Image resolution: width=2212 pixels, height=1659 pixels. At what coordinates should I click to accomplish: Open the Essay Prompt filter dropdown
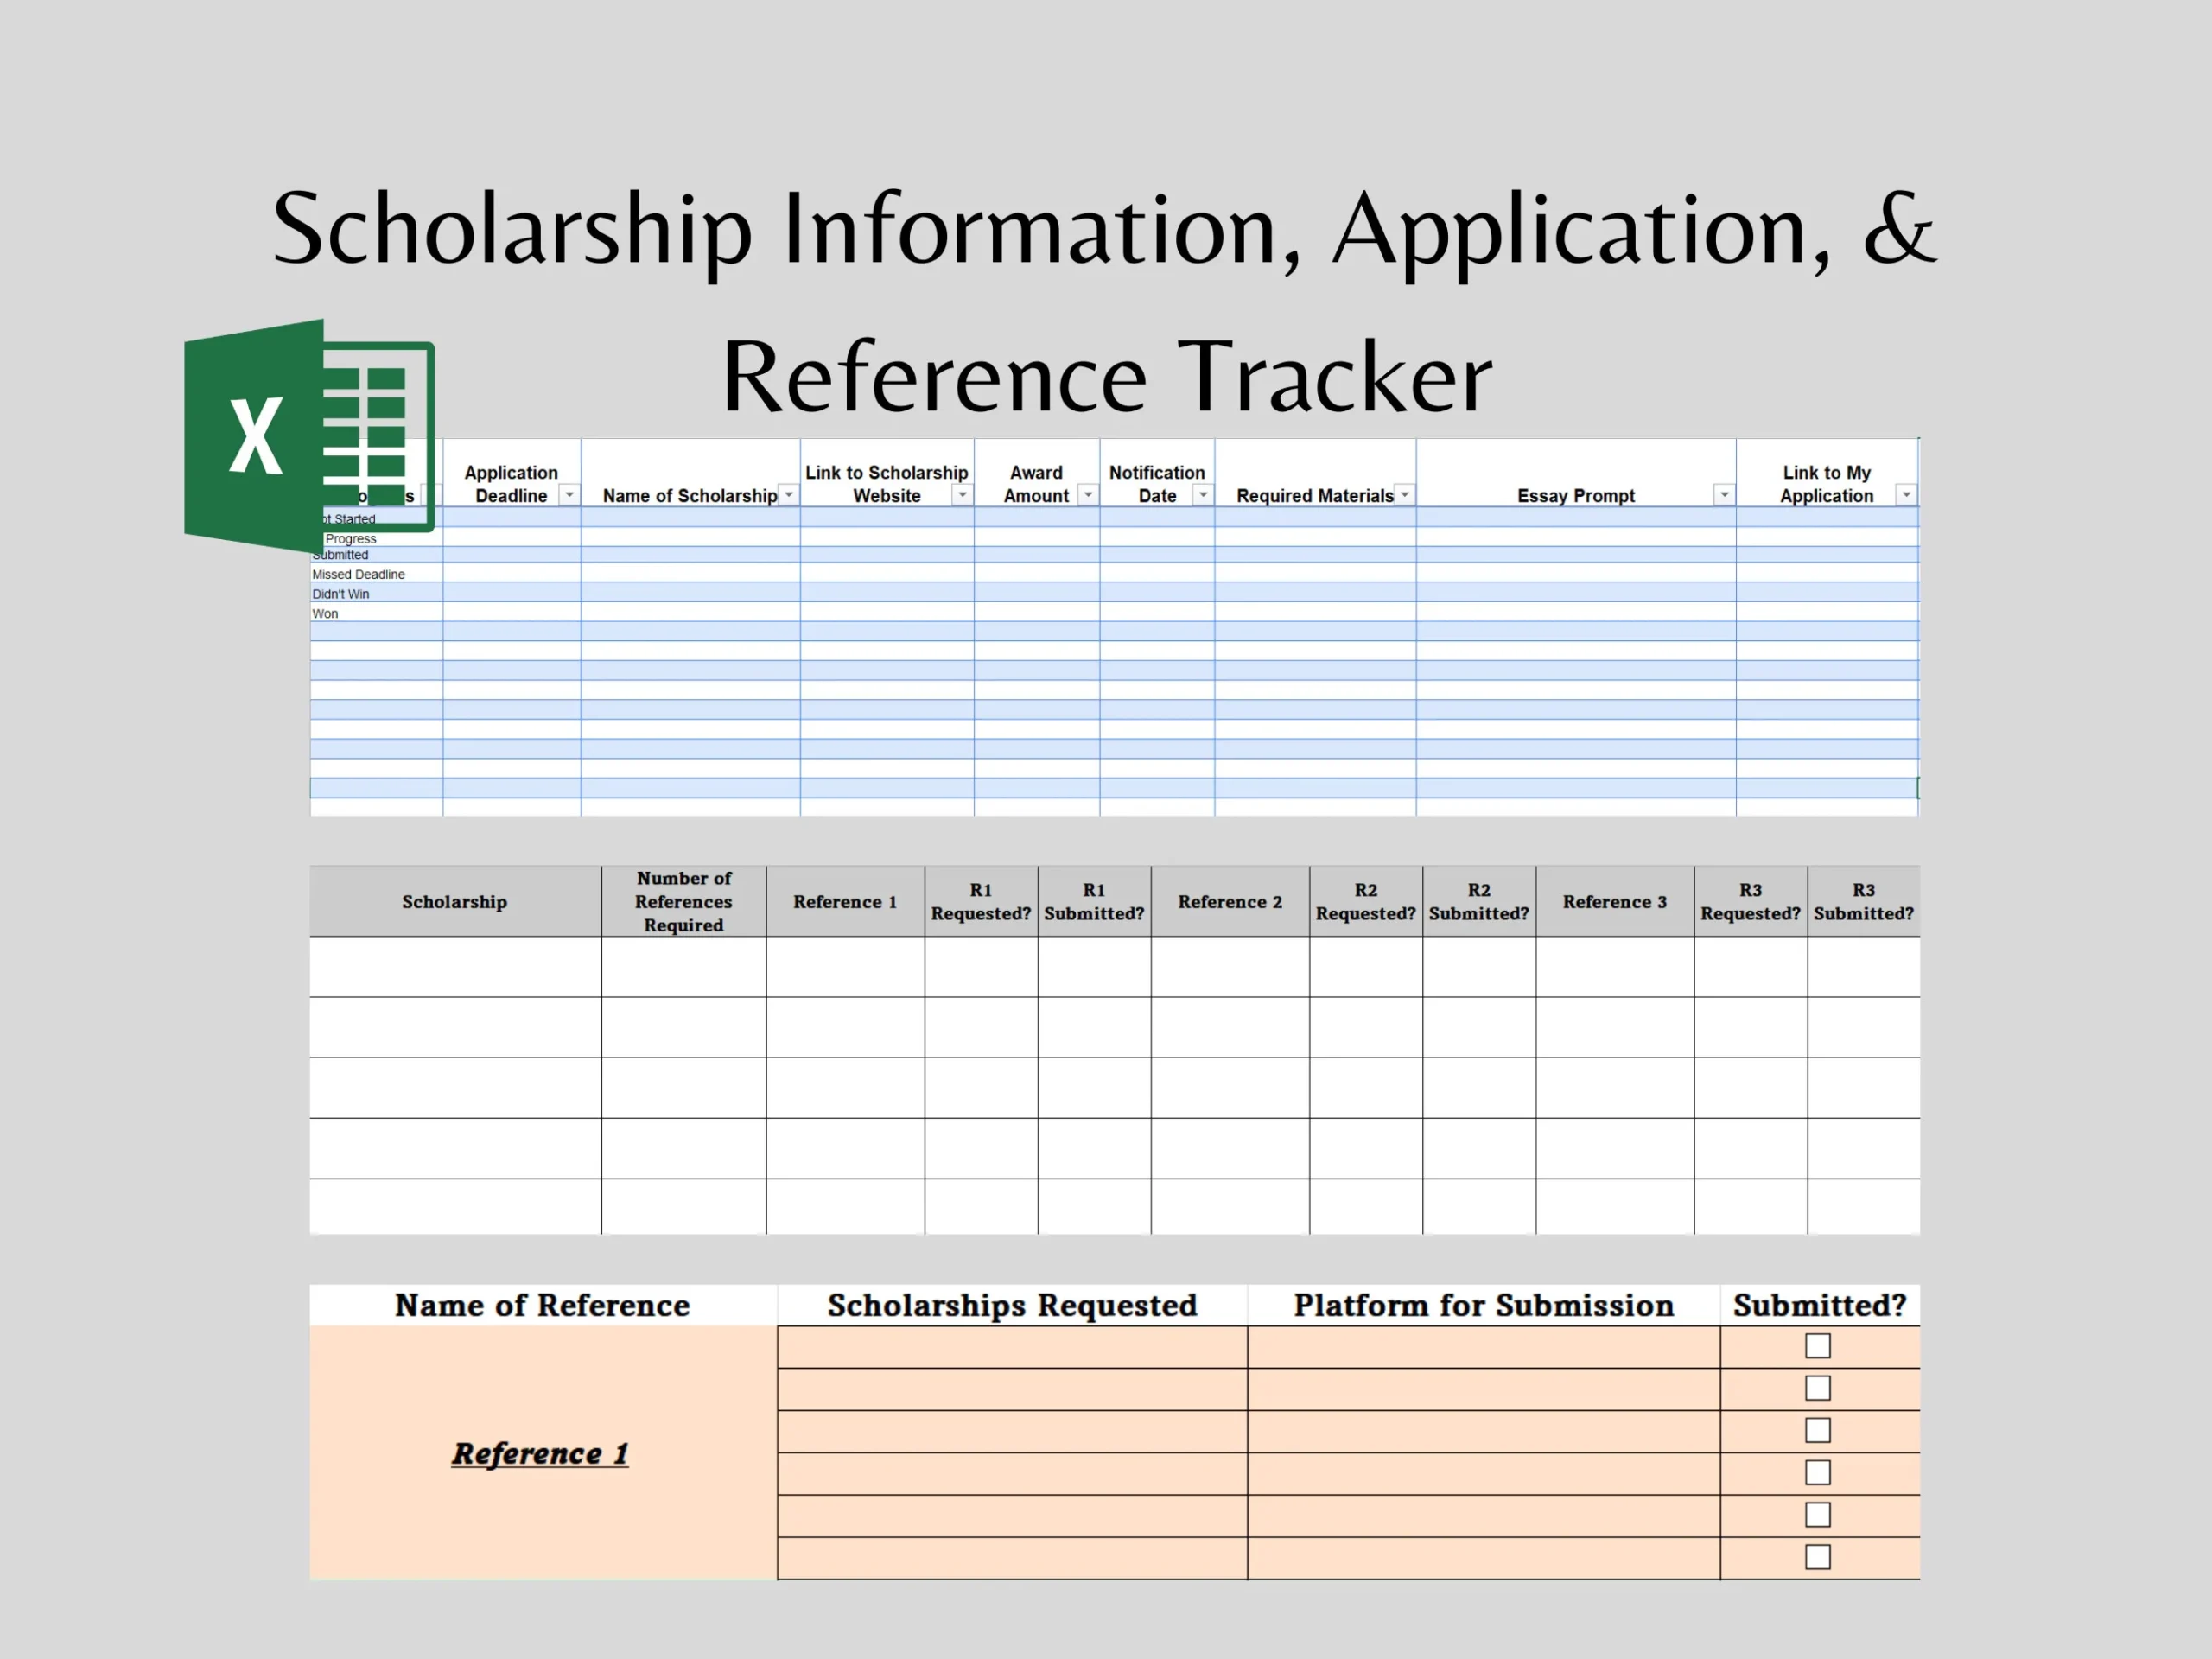tap(1723, 494)
